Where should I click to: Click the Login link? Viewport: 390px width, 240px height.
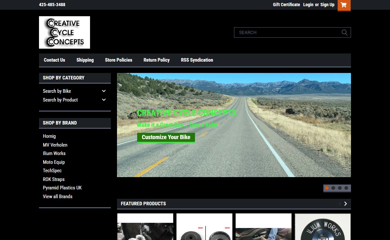308,5
